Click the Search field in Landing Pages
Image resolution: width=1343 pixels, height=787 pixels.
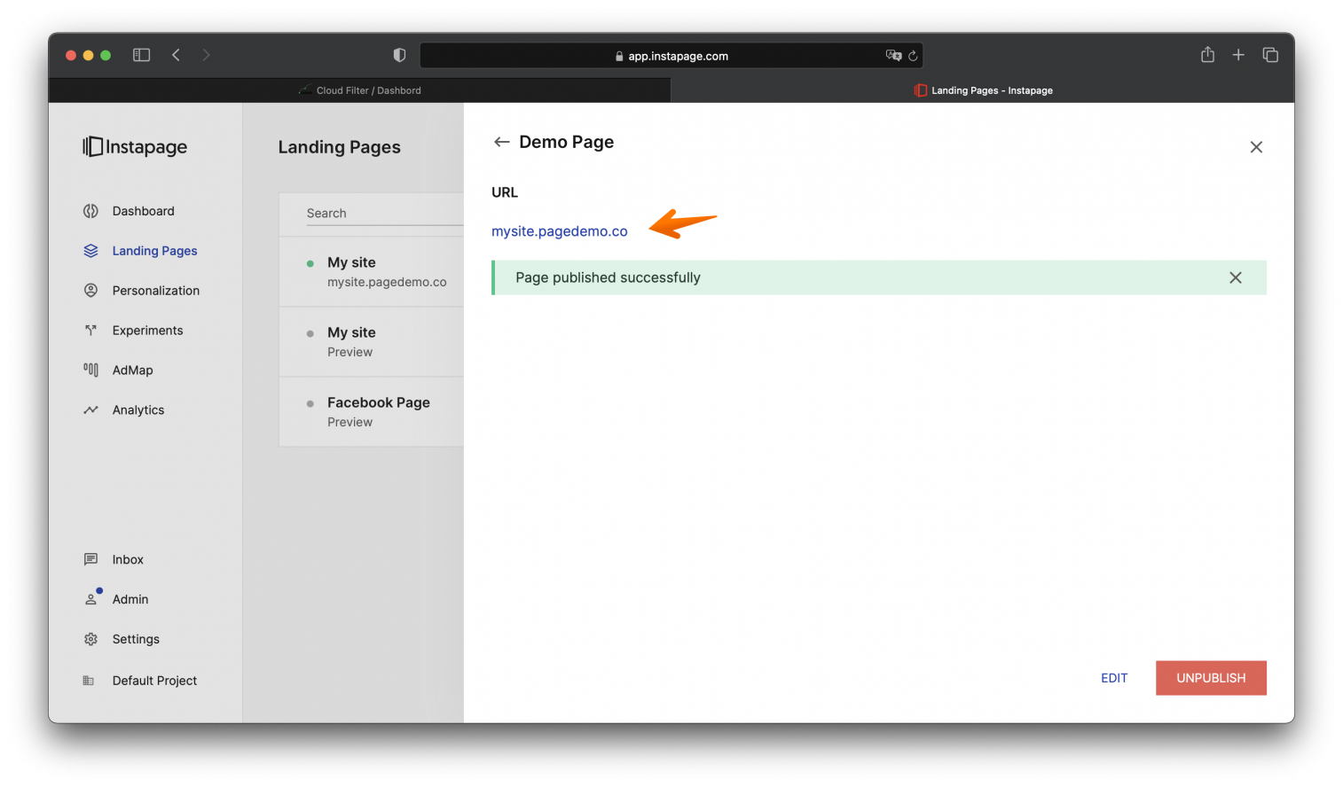point(384,214)
